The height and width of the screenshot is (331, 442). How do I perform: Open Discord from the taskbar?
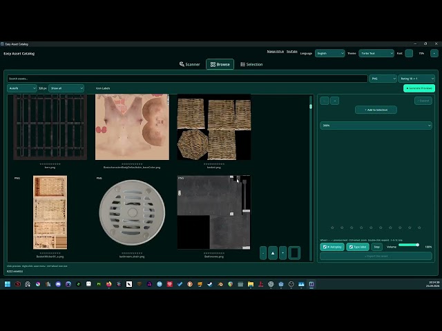(x=58, y=284)
